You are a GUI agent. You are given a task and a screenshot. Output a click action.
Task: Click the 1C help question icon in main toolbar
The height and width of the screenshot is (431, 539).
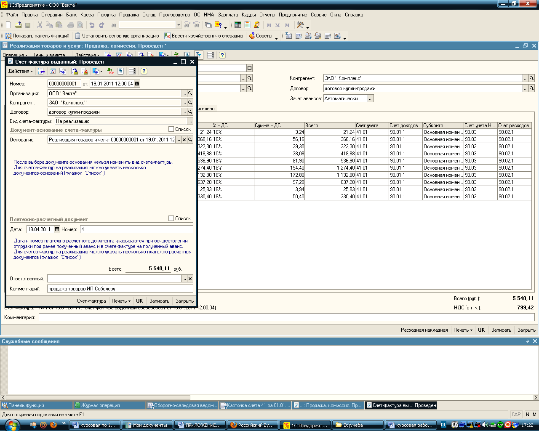[x=219, y=25]
